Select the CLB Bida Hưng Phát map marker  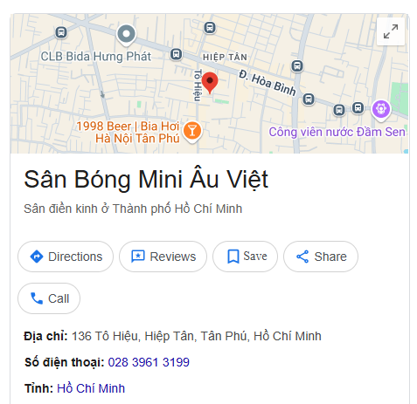tap(126, 36)
